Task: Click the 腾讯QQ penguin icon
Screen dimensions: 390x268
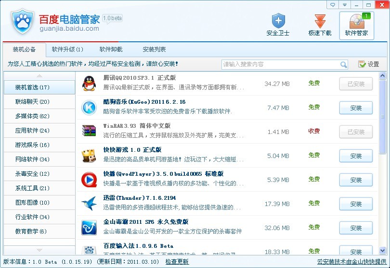Action: click(x=89, y=84)
